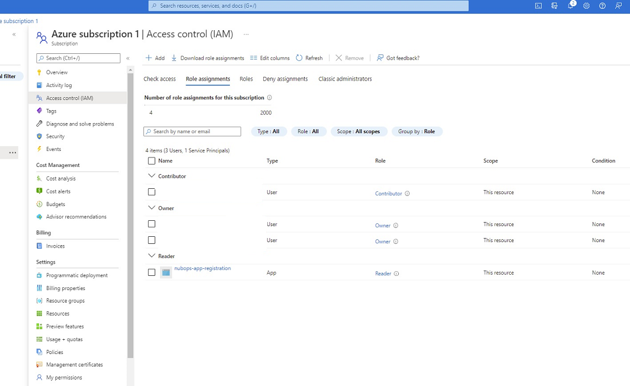Click the Diagnose and solve problems wrench icon

coord(39,124)
